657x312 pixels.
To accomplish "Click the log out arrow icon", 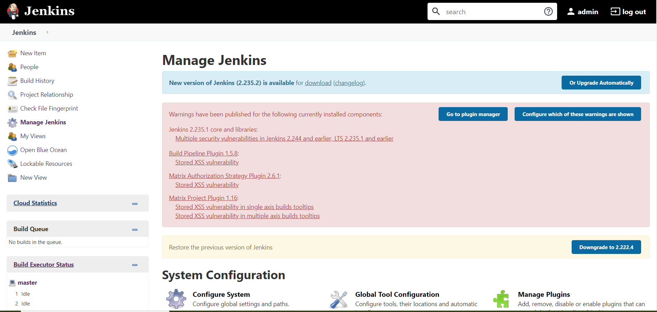I will (615, 11).
